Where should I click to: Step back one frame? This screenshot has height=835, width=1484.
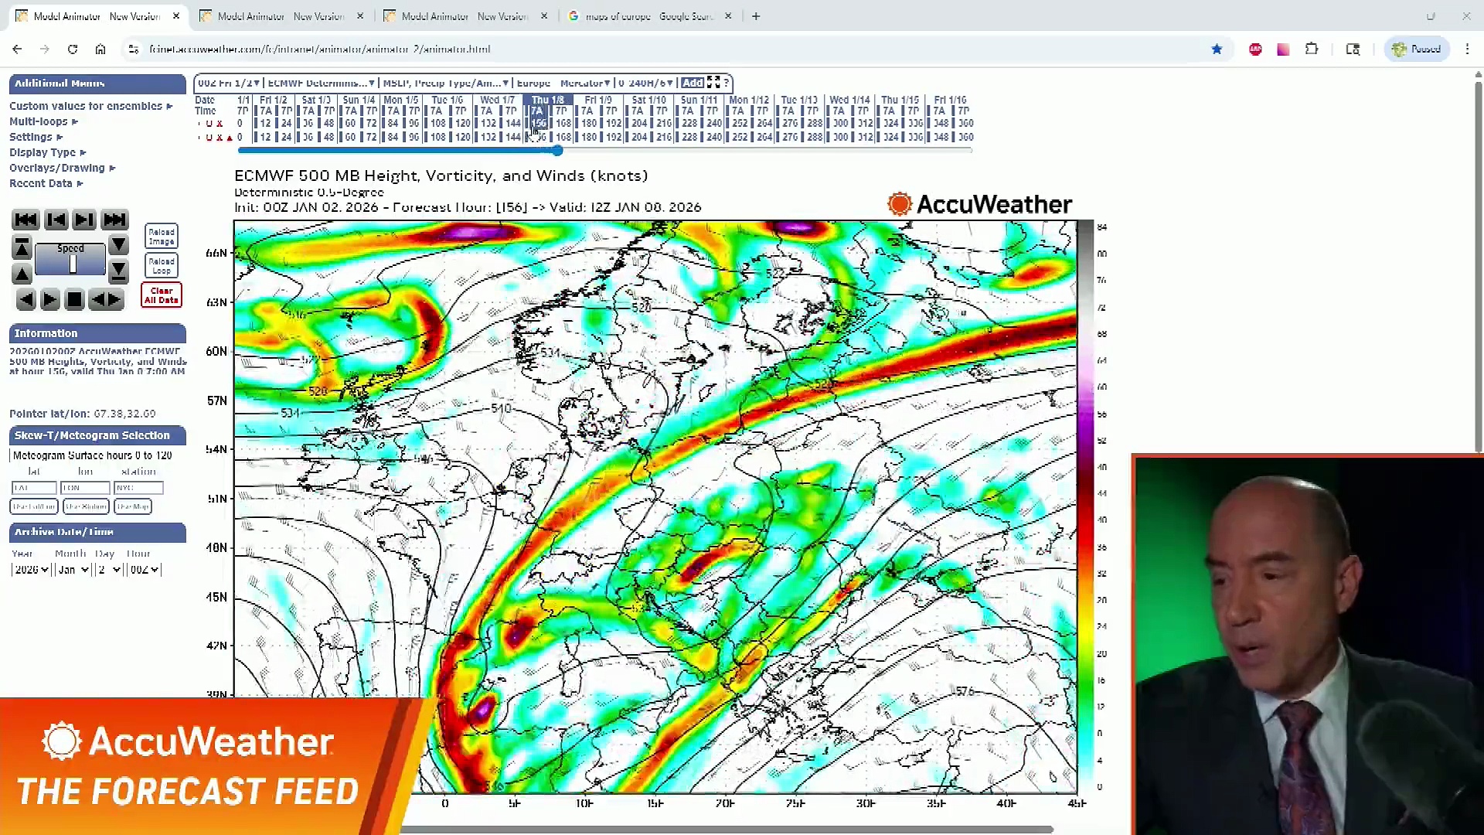56,220
